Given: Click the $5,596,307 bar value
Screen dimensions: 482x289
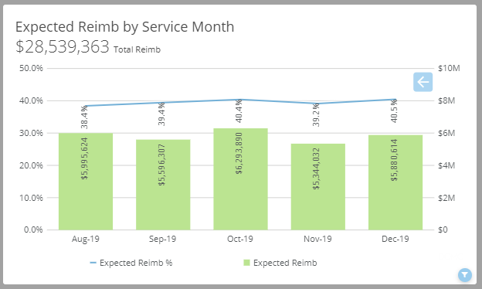Looking at the screenshot, I should 161,165.
